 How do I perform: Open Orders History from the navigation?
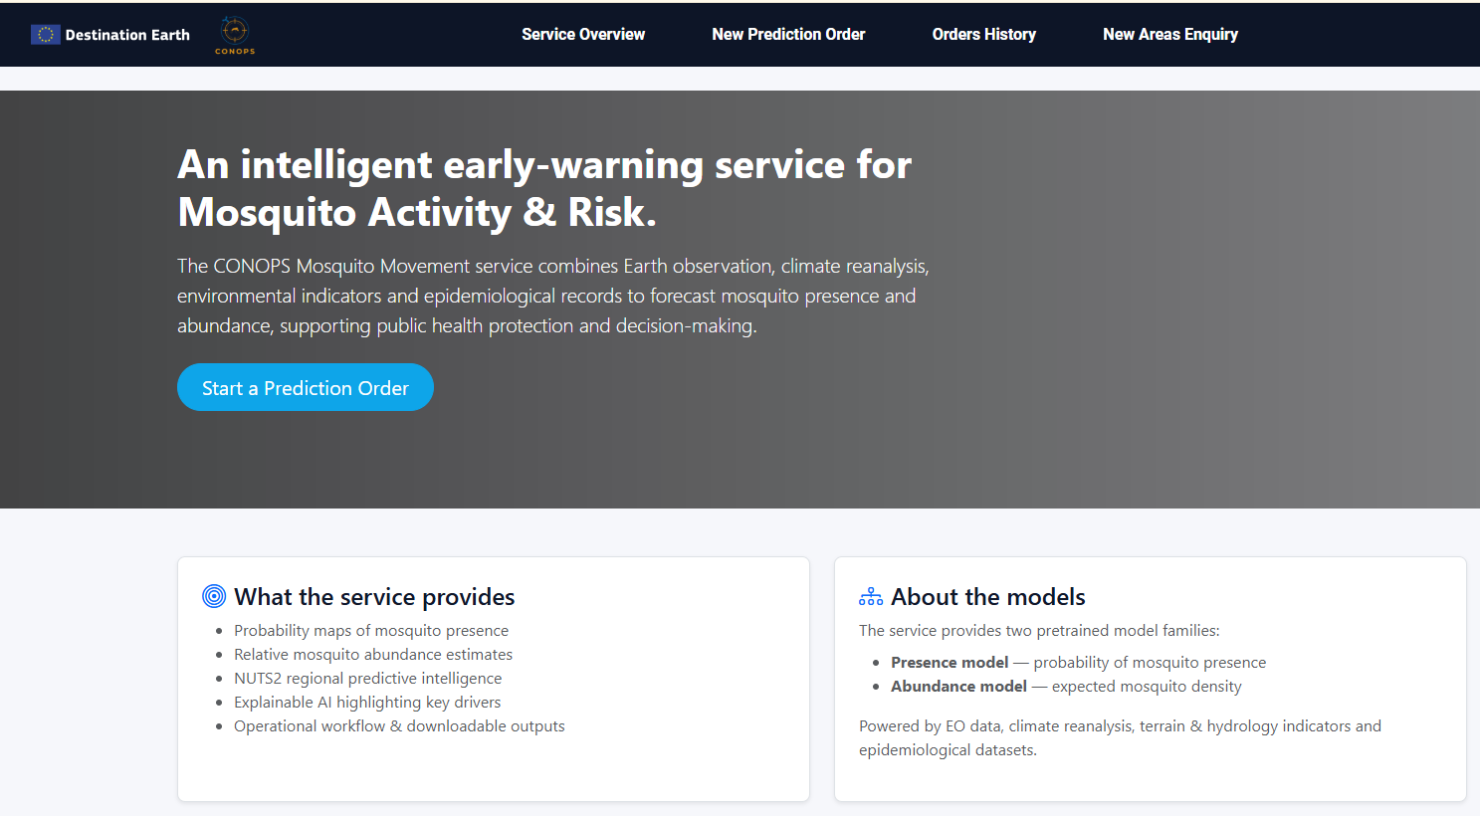click(x=983, y=35)
